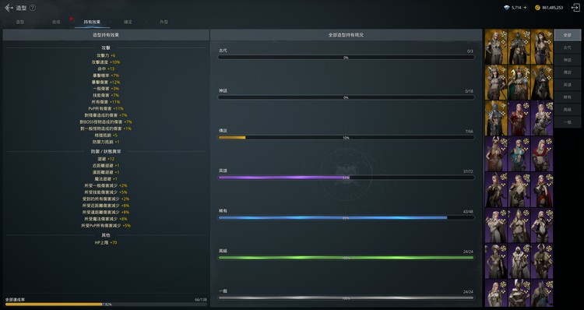Image resolution: width=584 pixels, height=310 pixels.
Task: Switch to the 造型 tab
Action: [x=20, y=22]
